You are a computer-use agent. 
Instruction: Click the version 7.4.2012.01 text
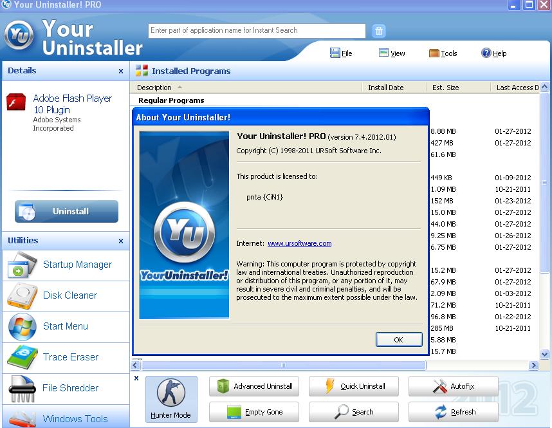pos(362,137)
